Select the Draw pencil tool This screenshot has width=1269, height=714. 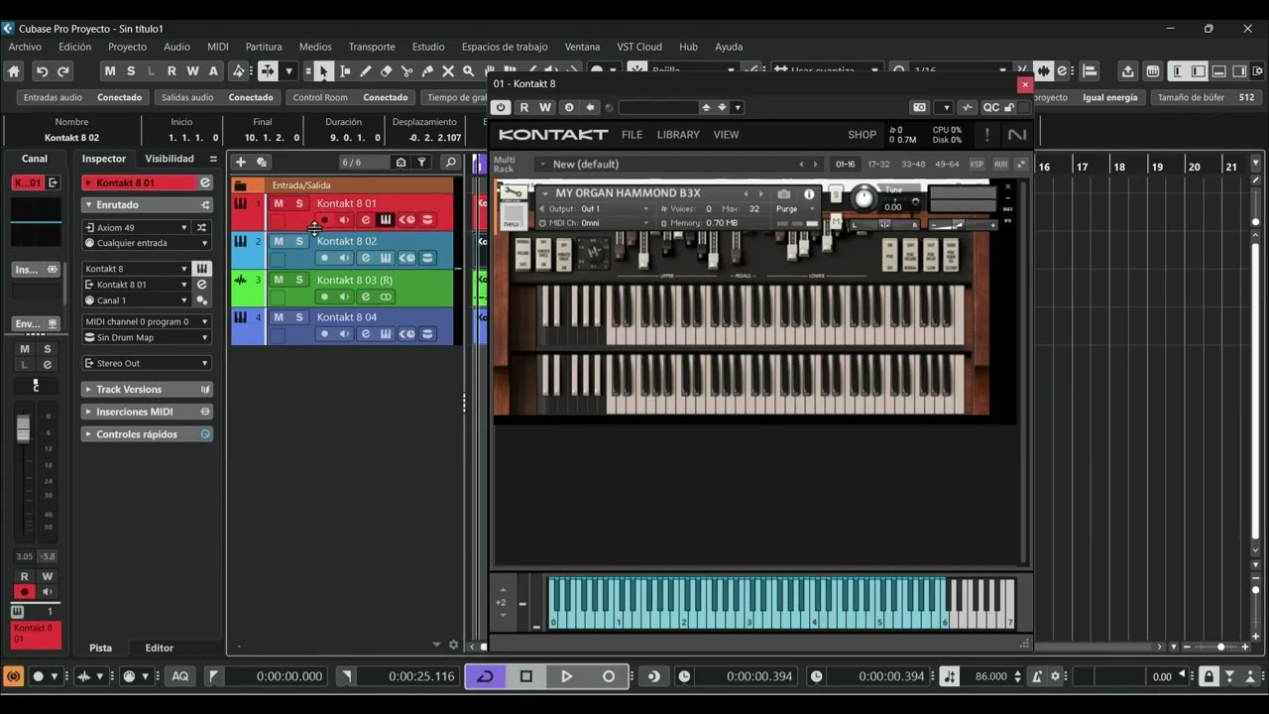(365, 70)
